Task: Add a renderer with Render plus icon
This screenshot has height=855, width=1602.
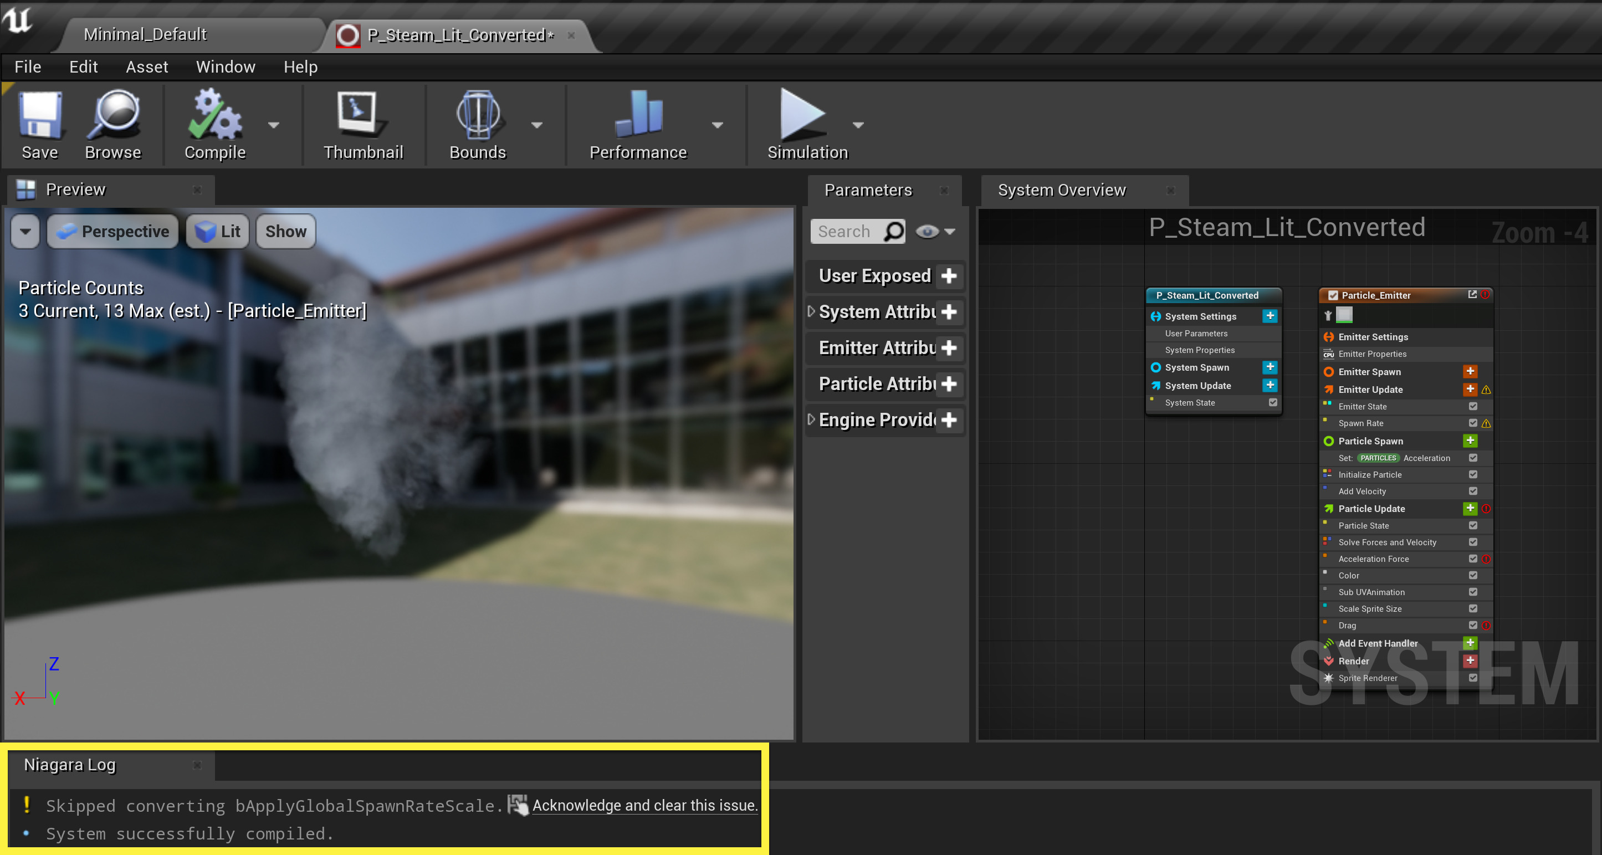Action: 1470,661
